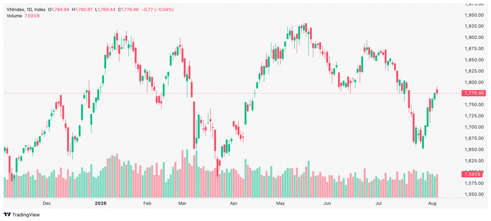The image size is (491, 221).
Task: Click the red 1,776.46 current price tag
Action: 474,93
